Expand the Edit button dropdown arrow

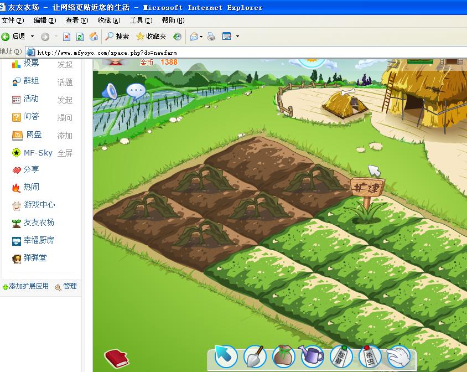coord(237,37)
